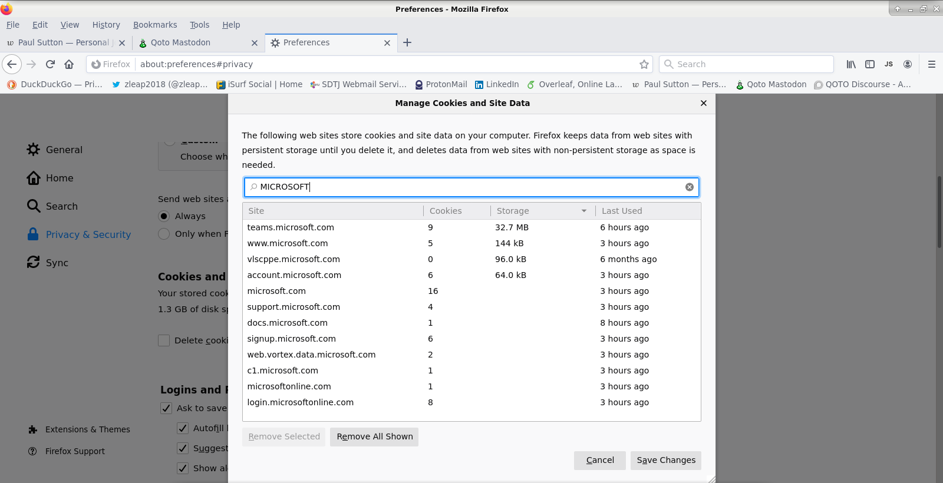Open a new tab with the plus icon

[407, 42]
